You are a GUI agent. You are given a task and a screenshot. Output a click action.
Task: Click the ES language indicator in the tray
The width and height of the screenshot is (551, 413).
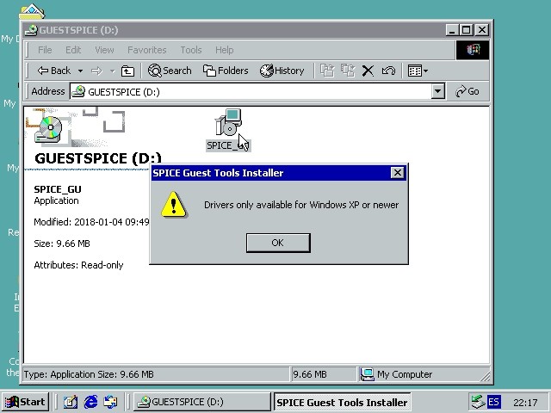coord(493,402)
